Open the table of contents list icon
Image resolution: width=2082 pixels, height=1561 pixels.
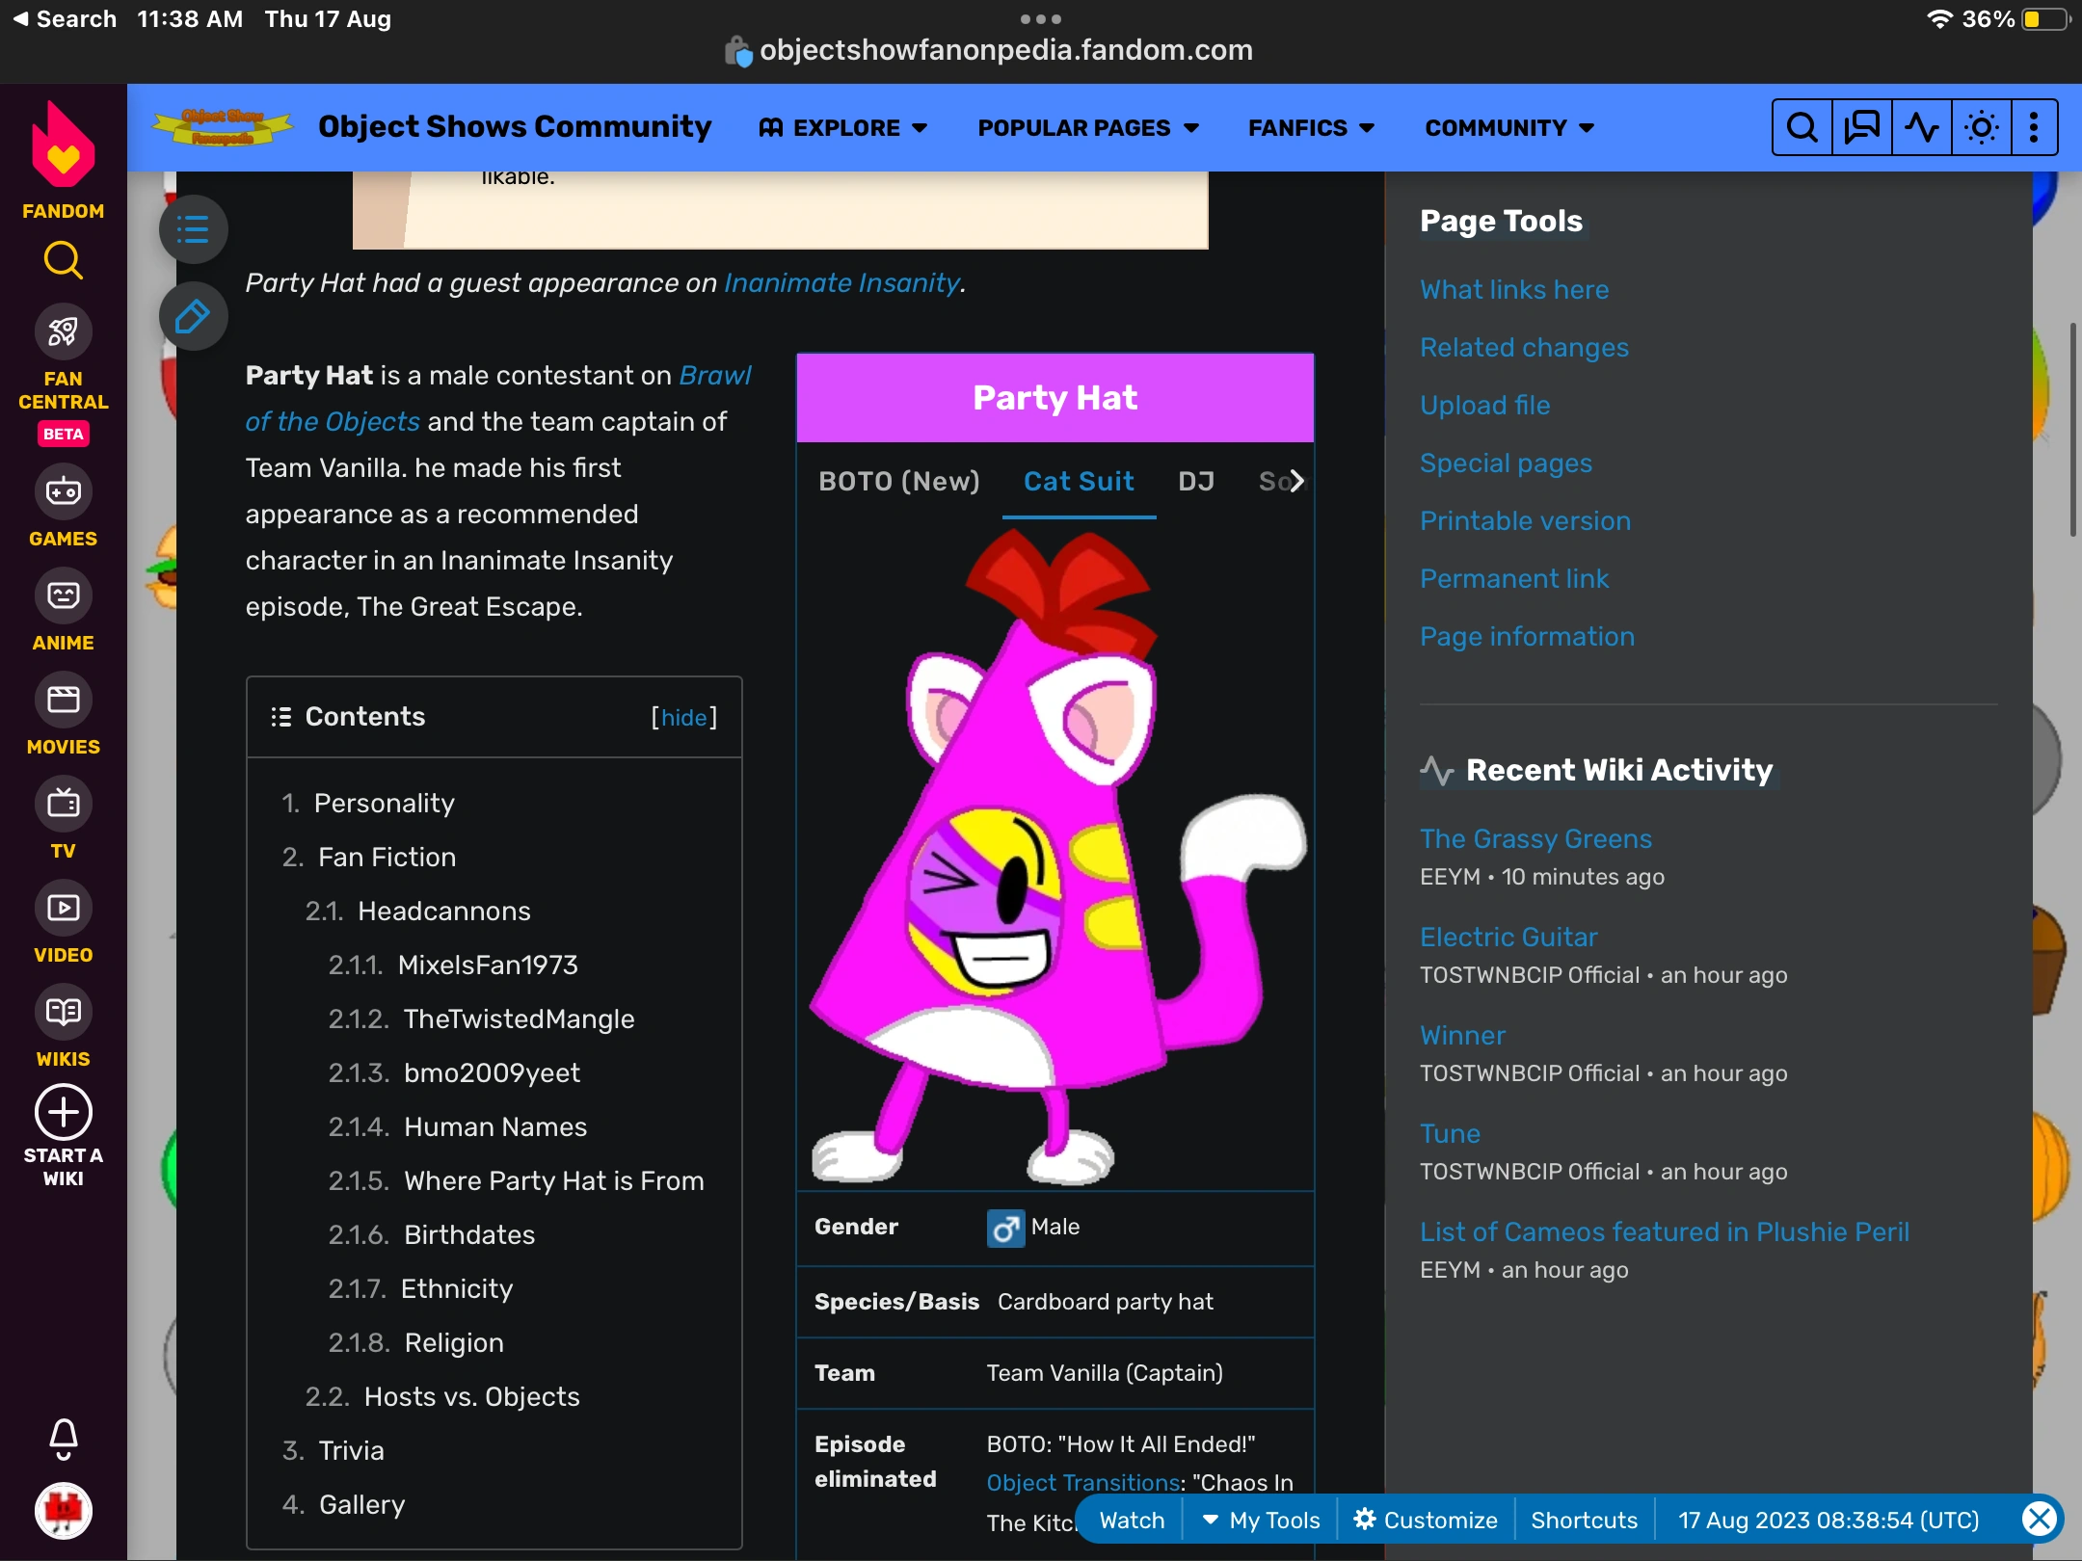coord(192,229)
